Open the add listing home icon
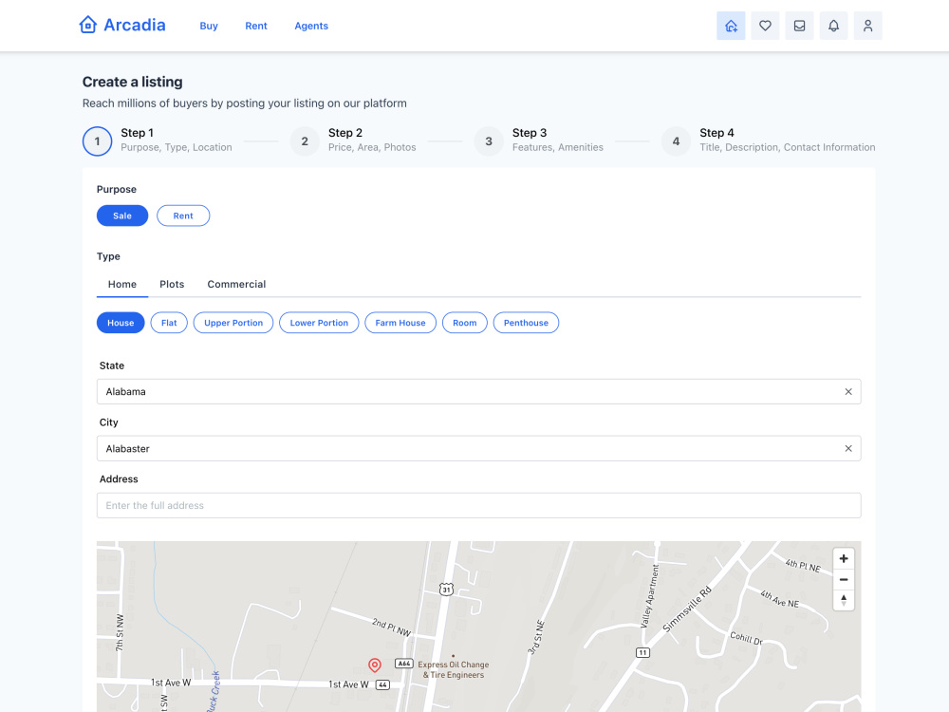 point(731,26)
